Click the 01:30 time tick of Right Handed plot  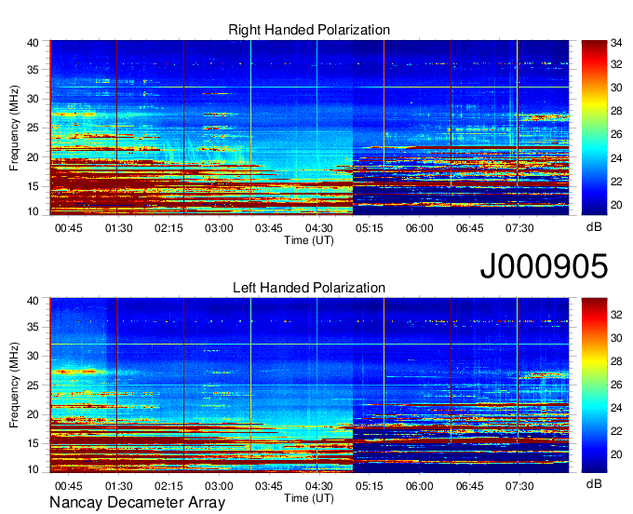click(119, 228)
